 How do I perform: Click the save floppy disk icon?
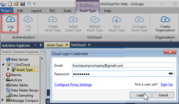point(23,4)
